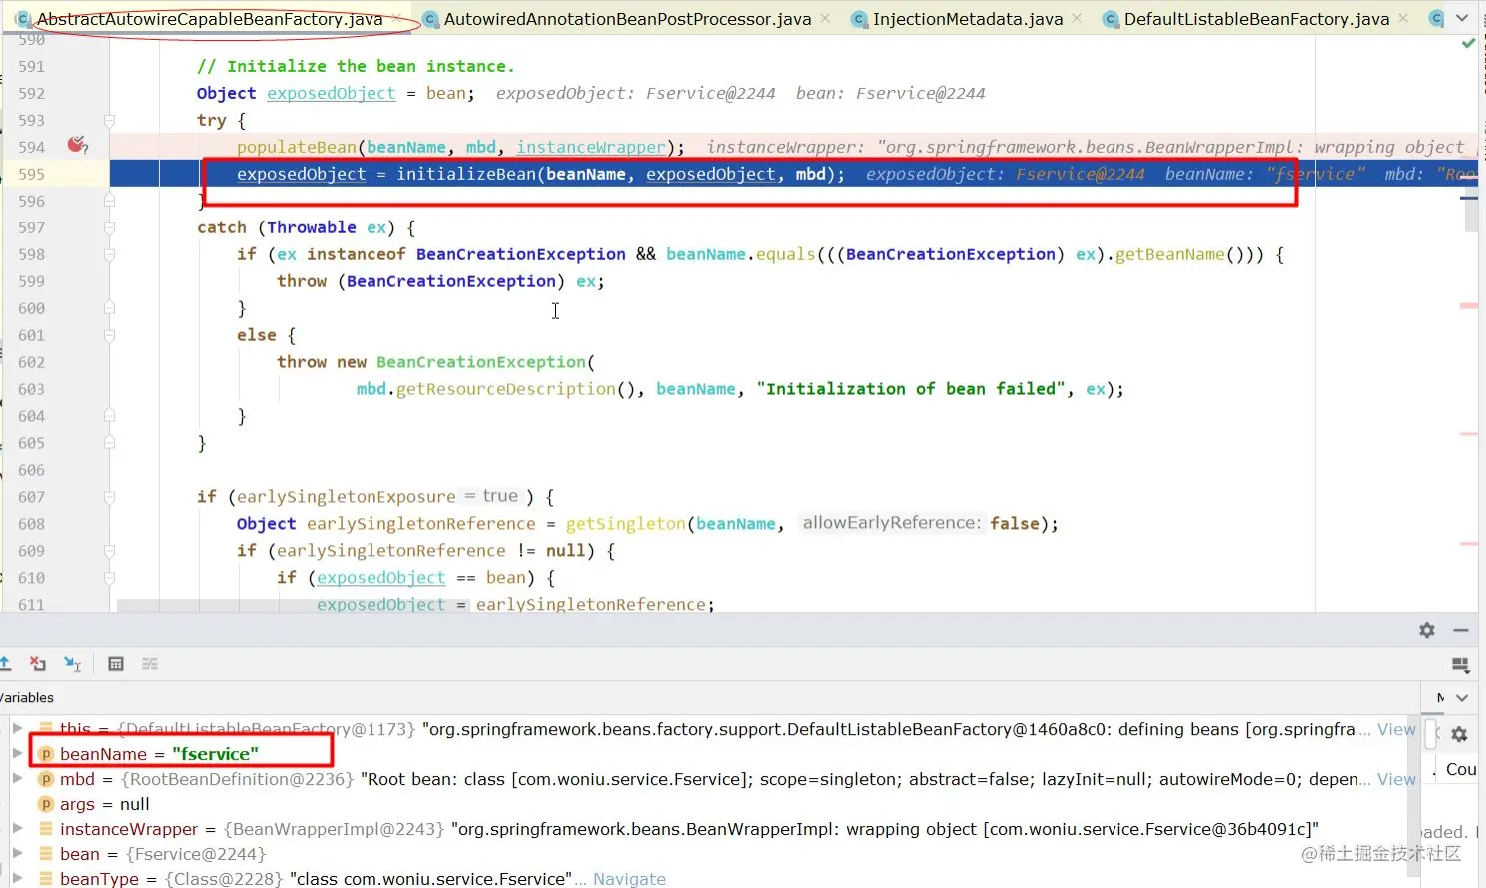Click the "Initialization of bean failed" string

[911, 389]
